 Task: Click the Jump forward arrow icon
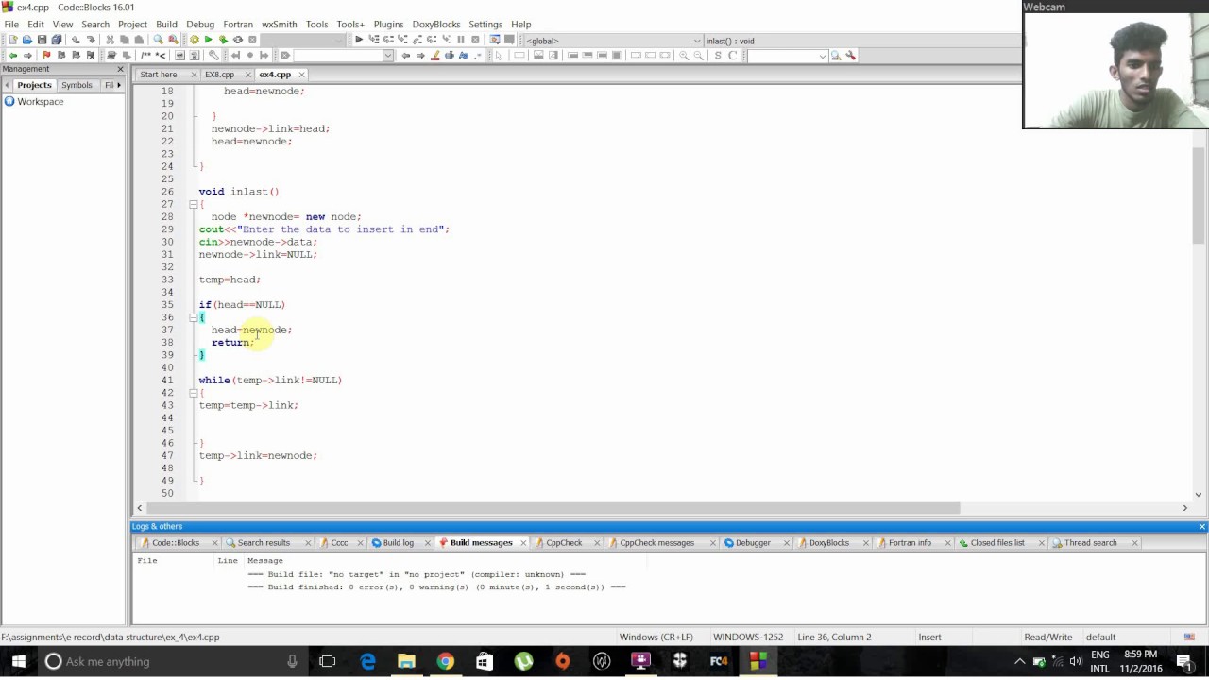click(27, 55)
